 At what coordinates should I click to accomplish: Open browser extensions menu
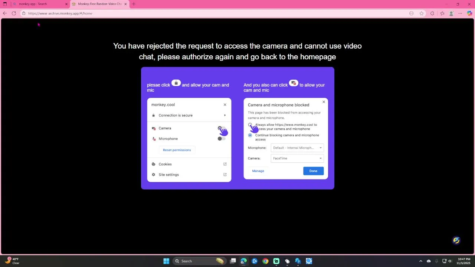tap(432, 13)
